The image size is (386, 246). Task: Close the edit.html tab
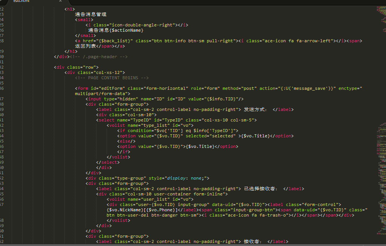point(60,1)
